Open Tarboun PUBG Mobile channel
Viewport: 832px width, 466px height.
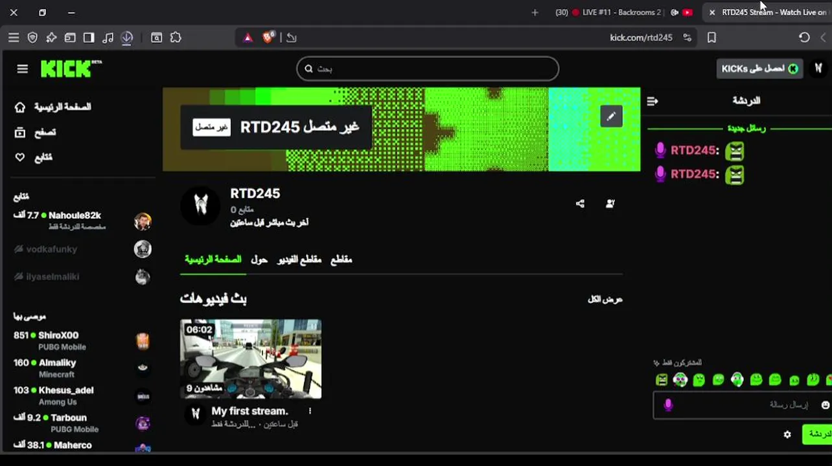[82, 423]
